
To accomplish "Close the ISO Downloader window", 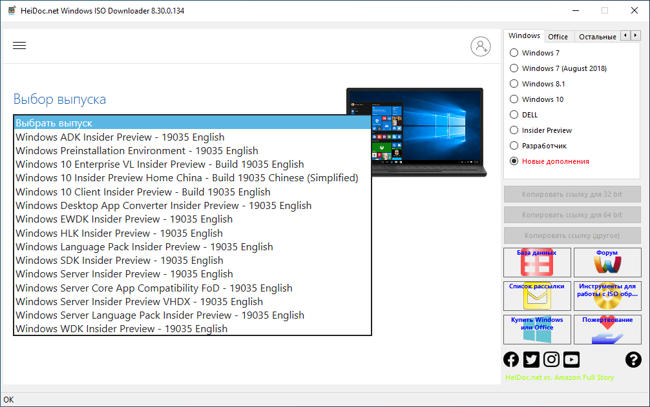I will tap(634, 11).
